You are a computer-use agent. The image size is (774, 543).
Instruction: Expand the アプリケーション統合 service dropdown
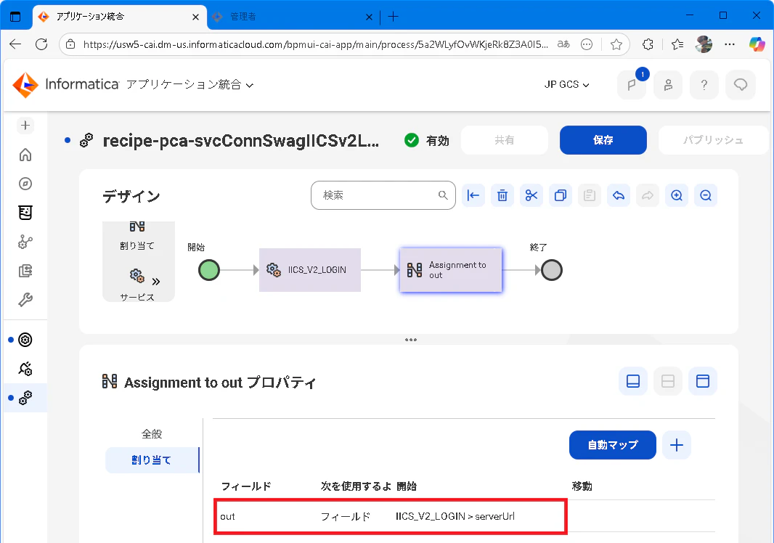tap(190, 85)
